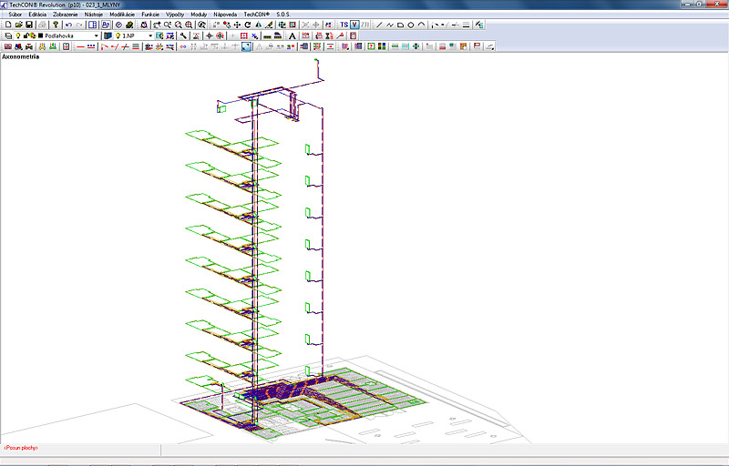729x466 pixels.
Task: Click the red grid icon in second toolbar
Action: point(244,35)
